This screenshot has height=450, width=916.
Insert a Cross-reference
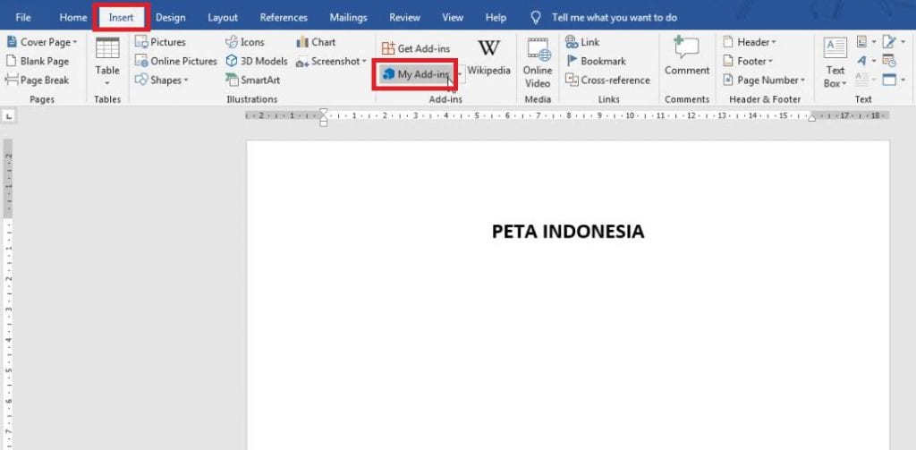pos(607,80)
